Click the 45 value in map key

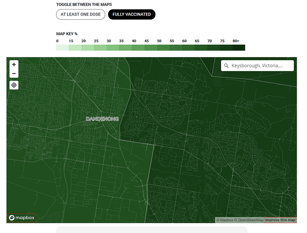[146, 41]
